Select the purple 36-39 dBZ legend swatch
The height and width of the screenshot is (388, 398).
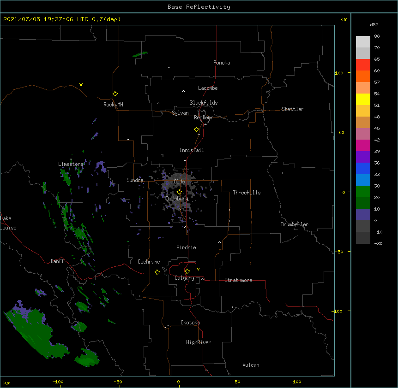click(x=363, y=157)
